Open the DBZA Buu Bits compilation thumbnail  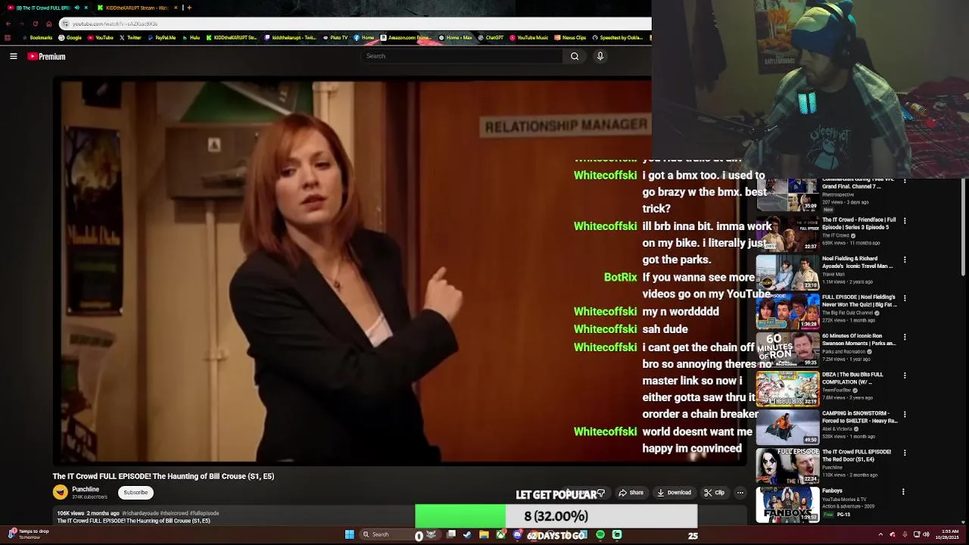click(x=787, y=388)
